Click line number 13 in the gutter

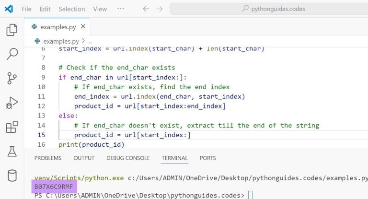coord(42,116)
